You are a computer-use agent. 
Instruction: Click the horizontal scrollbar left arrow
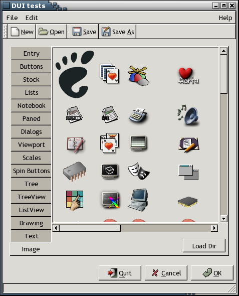[x=56, y=228]
